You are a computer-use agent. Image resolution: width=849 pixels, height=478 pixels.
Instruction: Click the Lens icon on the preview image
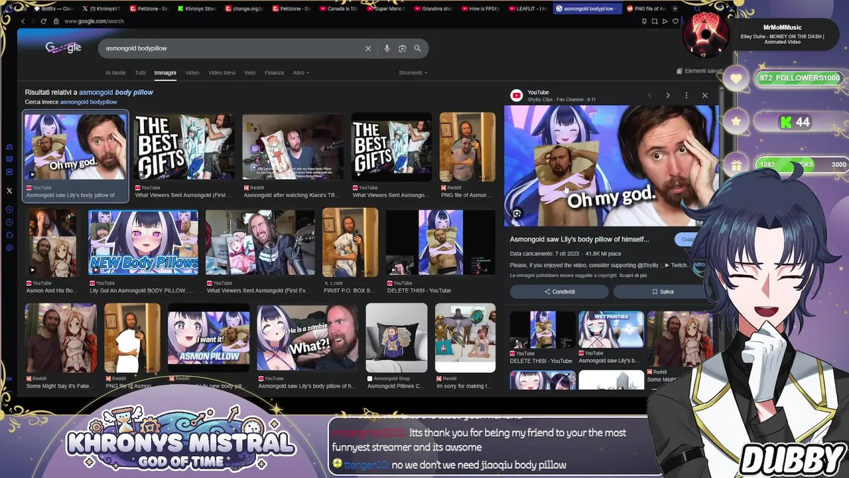(x=517, y=214)
